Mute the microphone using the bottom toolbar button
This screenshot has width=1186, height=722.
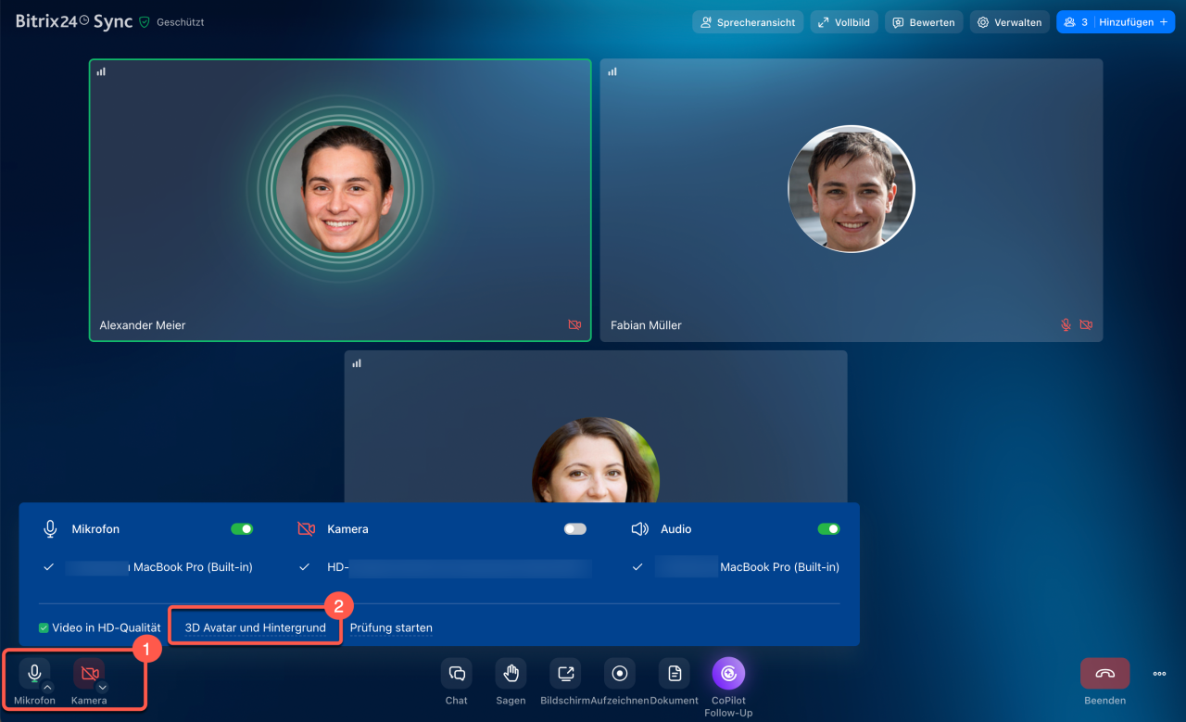click(34, 674)
